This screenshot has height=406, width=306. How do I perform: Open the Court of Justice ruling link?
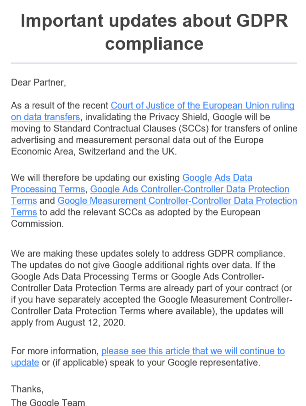202,105
